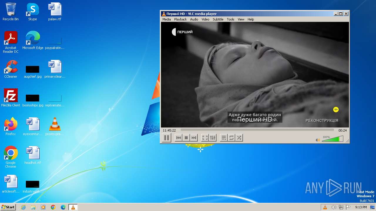Open Edge from taskbar

coord(63,207)
